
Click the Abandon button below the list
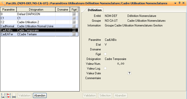(40, 95)
